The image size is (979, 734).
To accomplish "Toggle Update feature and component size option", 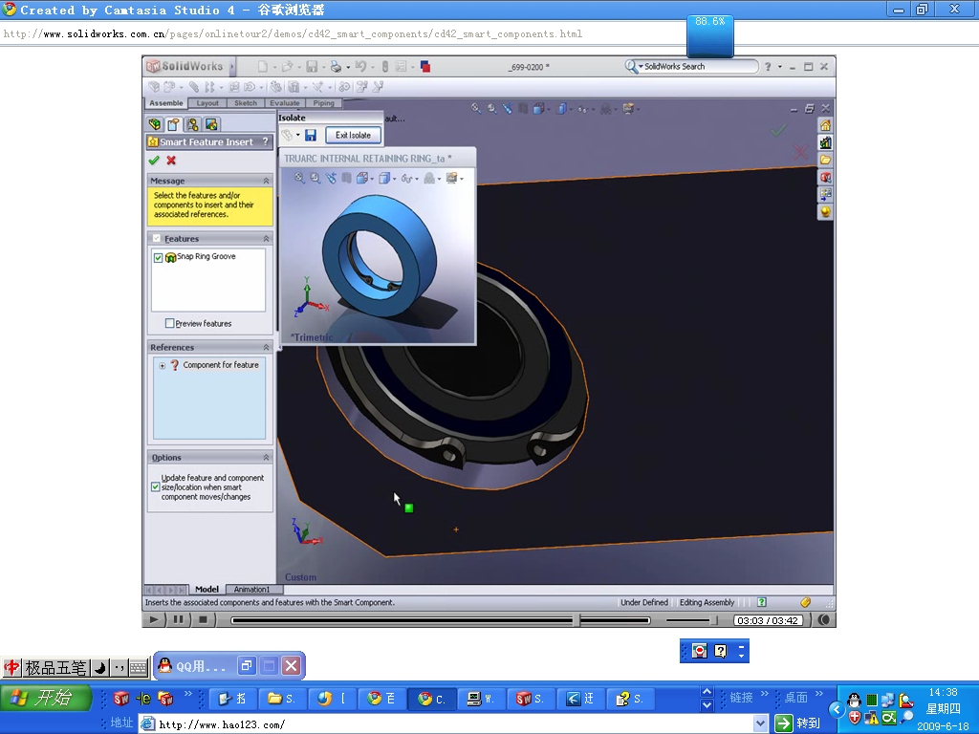I will 156,486.
